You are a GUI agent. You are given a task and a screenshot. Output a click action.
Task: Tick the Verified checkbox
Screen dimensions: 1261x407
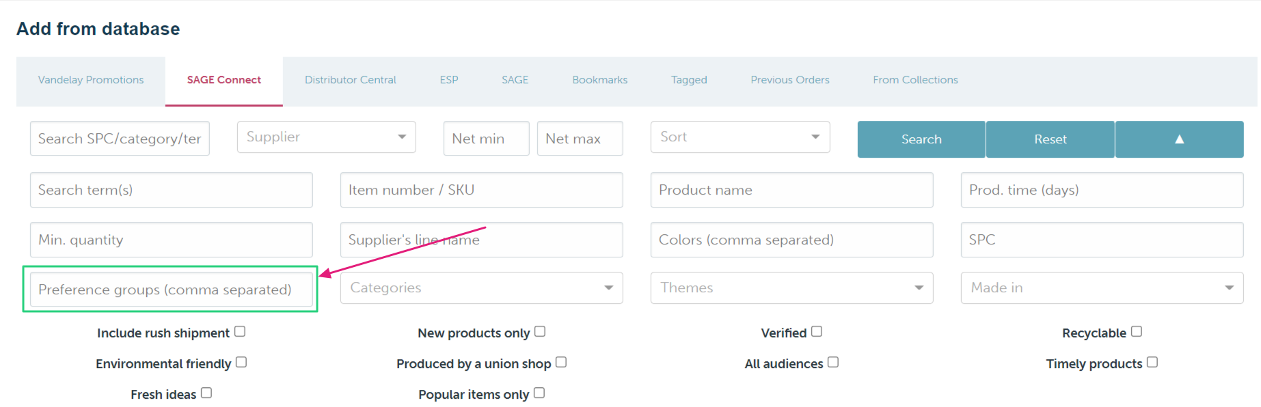click(817, 332)
